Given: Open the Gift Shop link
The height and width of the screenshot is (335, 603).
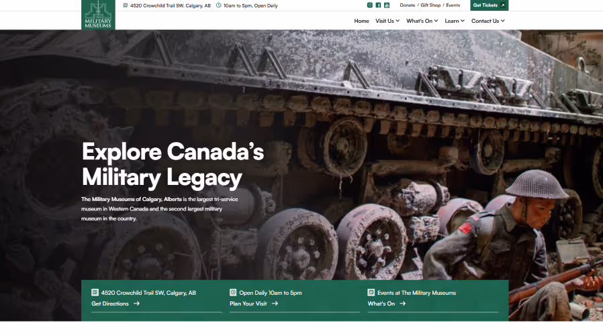Looking at the screenshot, I should [430, 5].
